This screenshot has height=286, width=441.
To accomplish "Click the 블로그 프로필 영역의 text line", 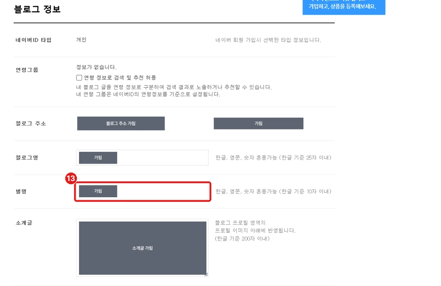I will tap(240, 223).
